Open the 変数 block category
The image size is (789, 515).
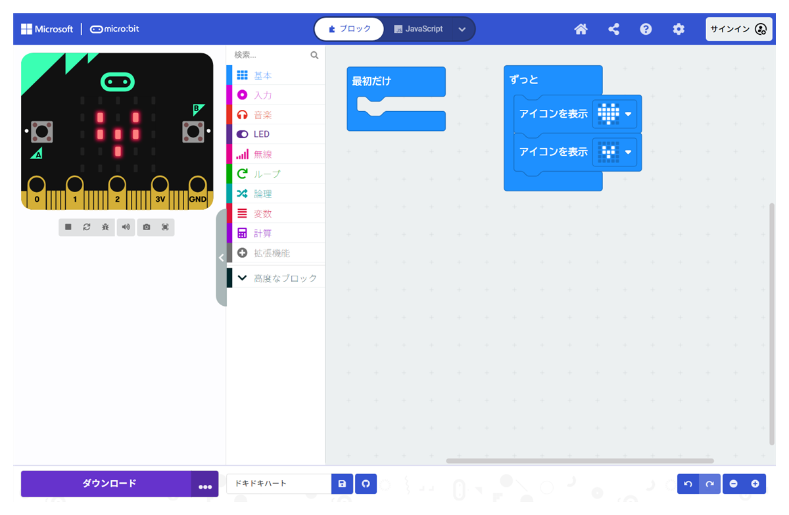tap(275, 213)
